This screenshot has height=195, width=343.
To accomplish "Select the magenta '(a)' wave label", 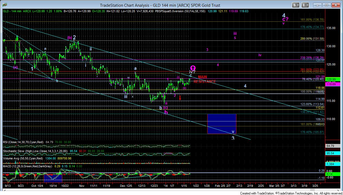I will pos(15,67).
